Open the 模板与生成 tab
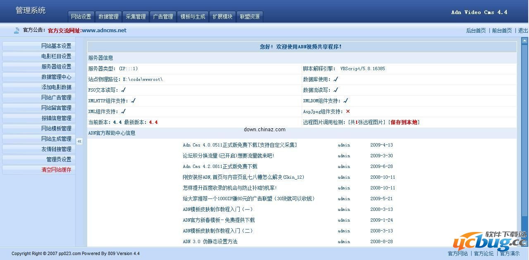 193,17
